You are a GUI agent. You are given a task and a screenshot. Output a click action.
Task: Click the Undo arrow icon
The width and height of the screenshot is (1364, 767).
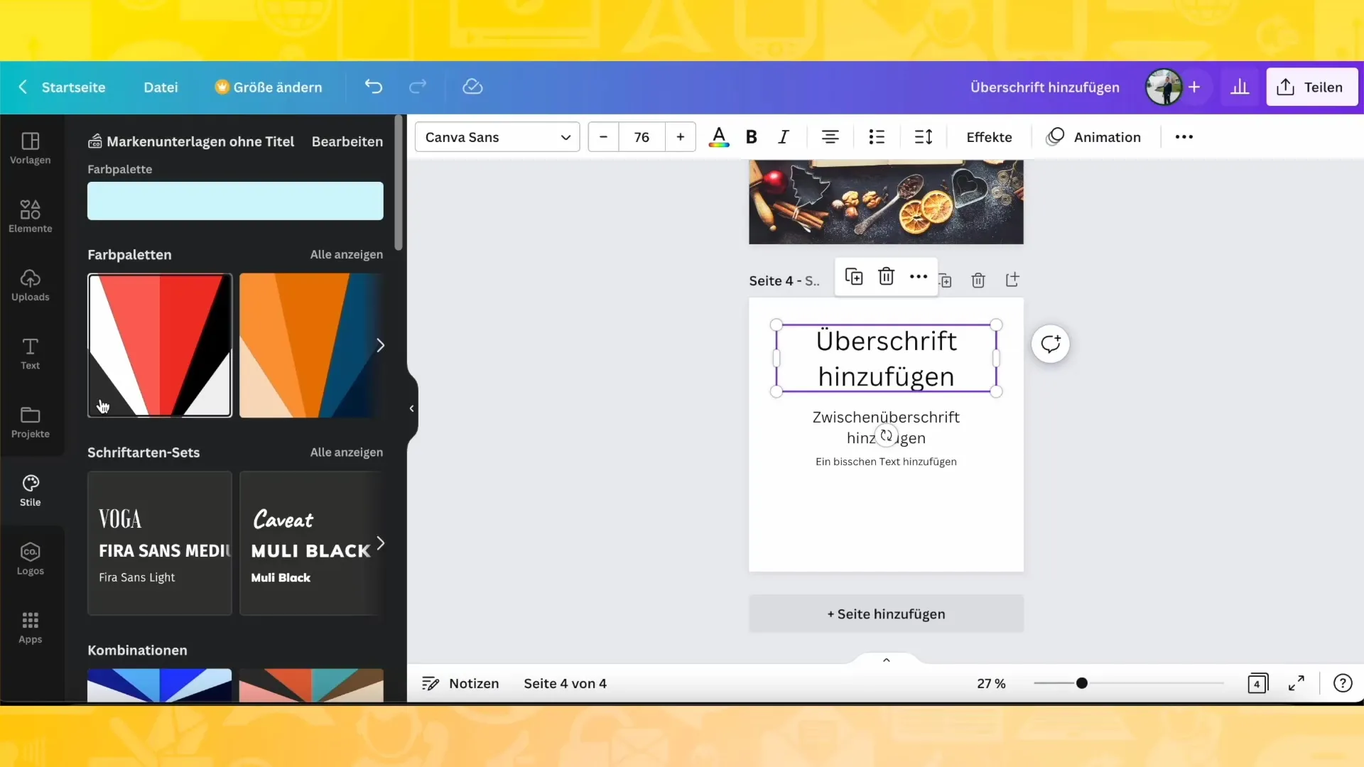pos(373,86)
